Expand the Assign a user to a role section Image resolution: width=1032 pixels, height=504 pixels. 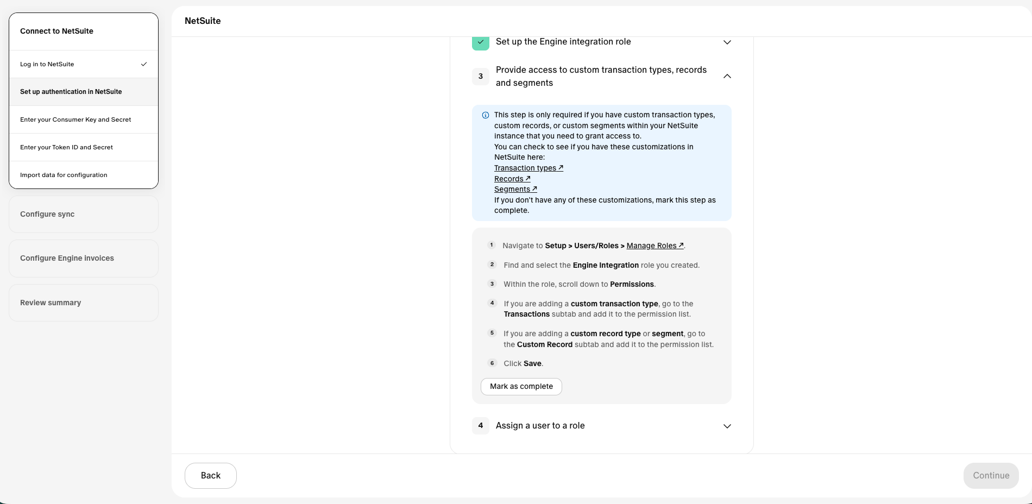pyautogui.click(x=727, y=426)
